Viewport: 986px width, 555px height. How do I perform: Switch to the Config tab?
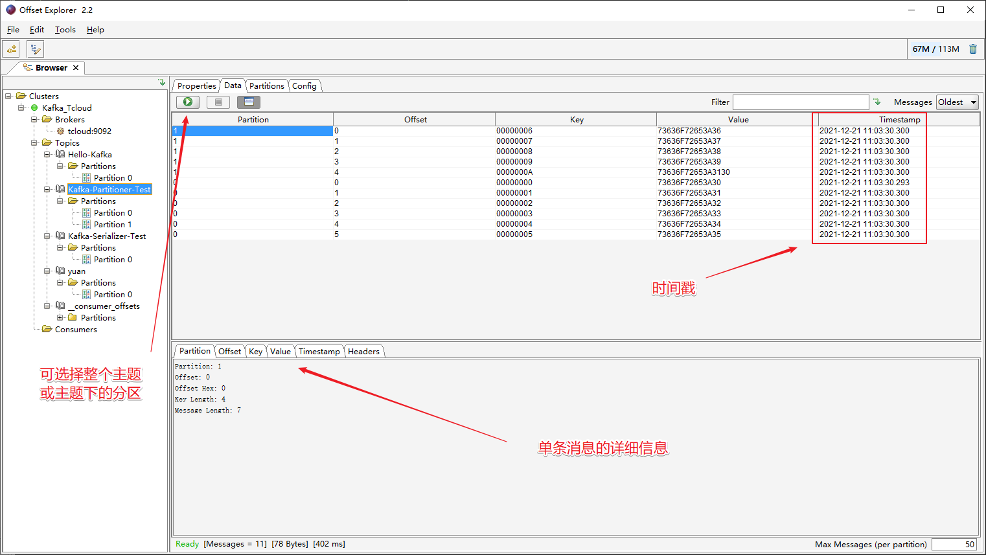304,85
